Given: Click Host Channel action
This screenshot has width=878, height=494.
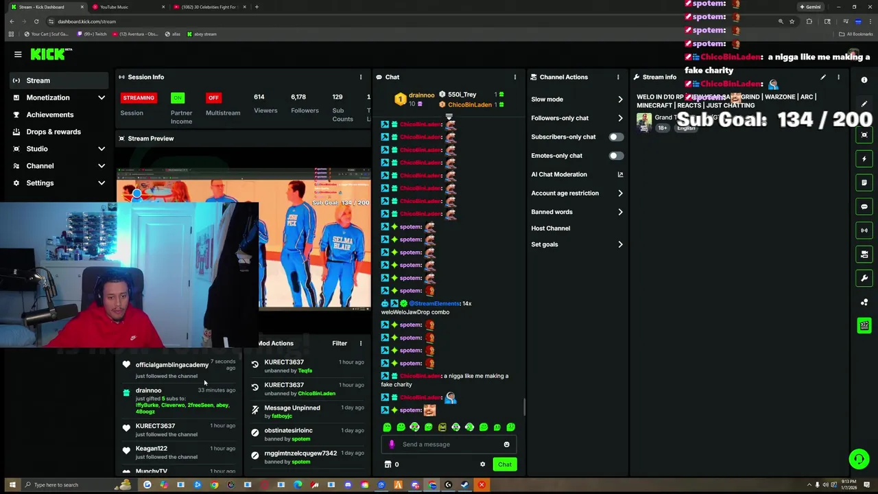Looking at the screenshot, I should [550, 228].
